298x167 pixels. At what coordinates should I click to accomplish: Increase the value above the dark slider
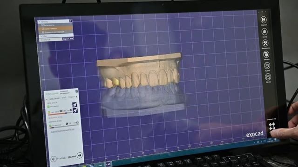77,122
